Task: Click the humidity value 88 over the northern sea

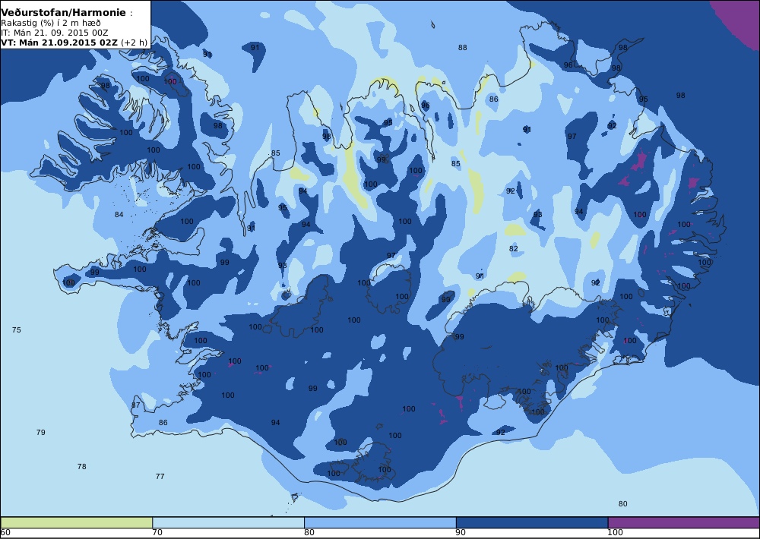Action: coord(462,48)
